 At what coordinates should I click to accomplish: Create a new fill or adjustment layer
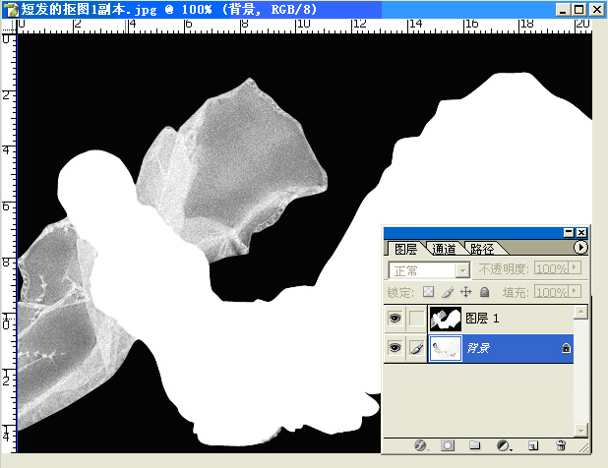[x=504, y=445]
